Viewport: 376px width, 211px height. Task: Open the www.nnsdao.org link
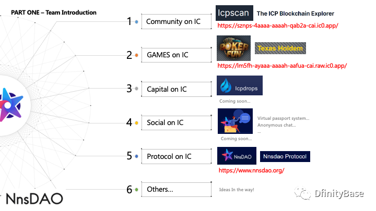point(251,170)
